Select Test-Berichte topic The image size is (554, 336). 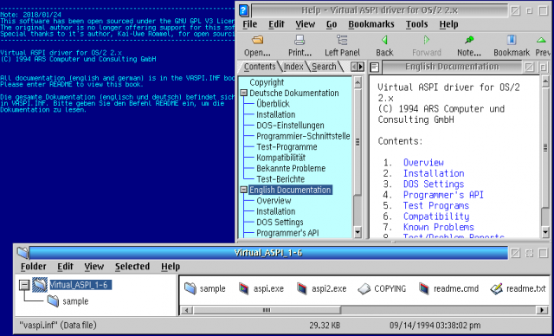click(x=280, y=179)
